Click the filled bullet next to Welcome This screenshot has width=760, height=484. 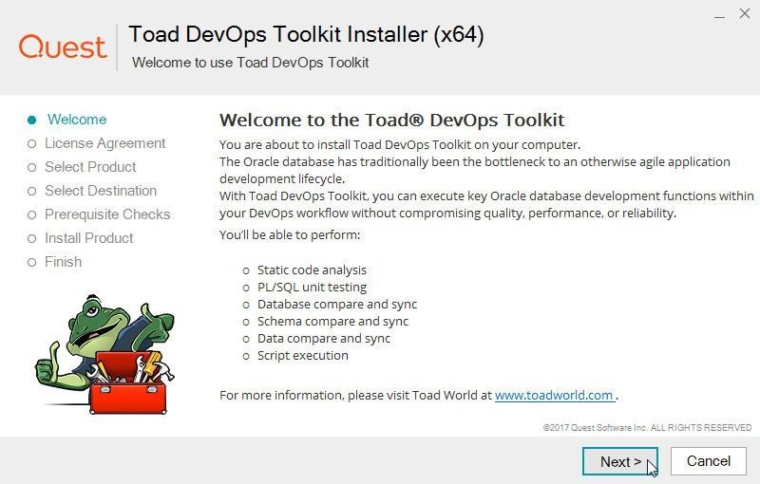tap(32, 120)
